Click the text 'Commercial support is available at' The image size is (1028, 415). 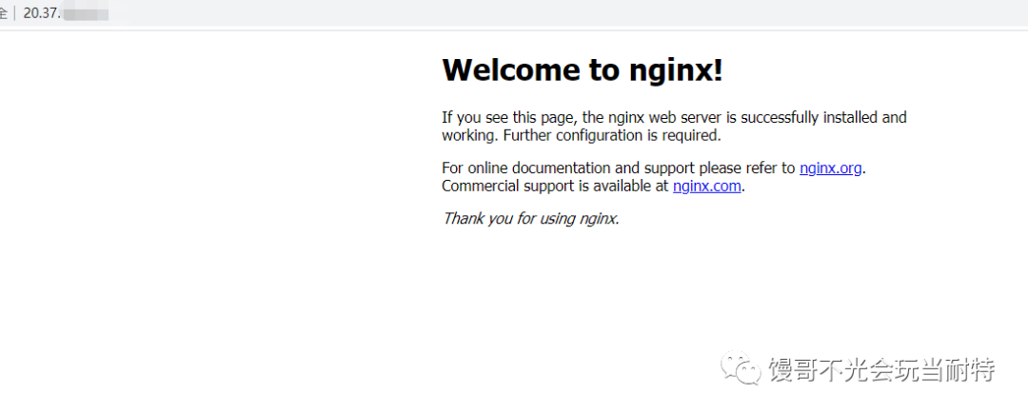pyautogui.click(x=555, y=187)
